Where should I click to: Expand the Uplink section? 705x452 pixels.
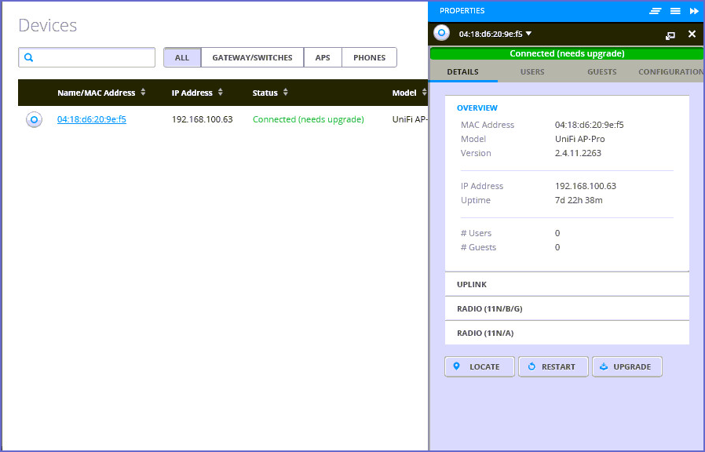[x=566, y=285]
